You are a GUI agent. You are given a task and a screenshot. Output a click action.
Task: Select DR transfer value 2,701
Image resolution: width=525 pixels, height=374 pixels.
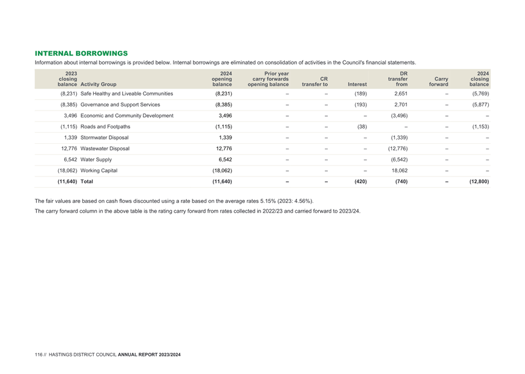401,105
